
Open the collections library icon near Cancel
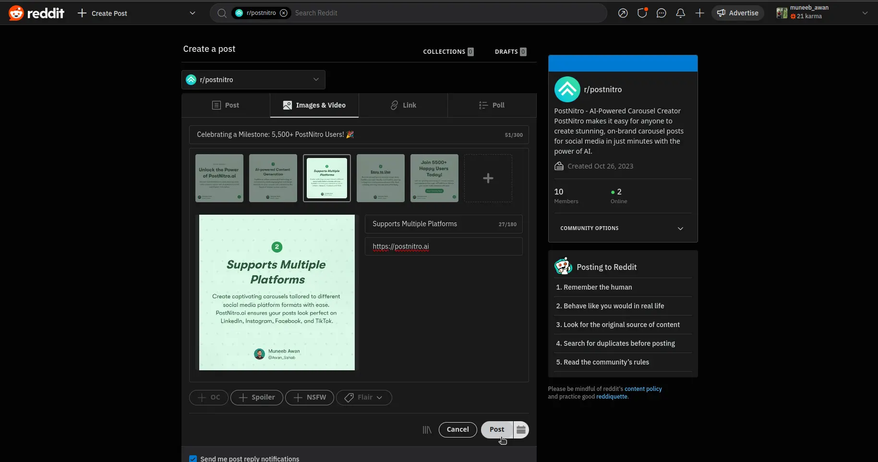pos(427,429)
